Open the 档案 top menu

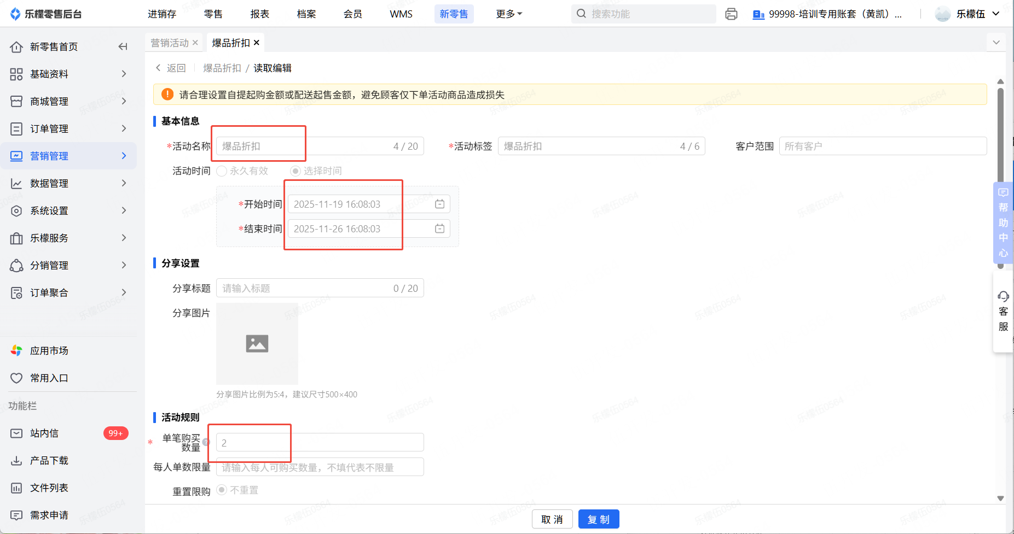(x=306, y=14)
